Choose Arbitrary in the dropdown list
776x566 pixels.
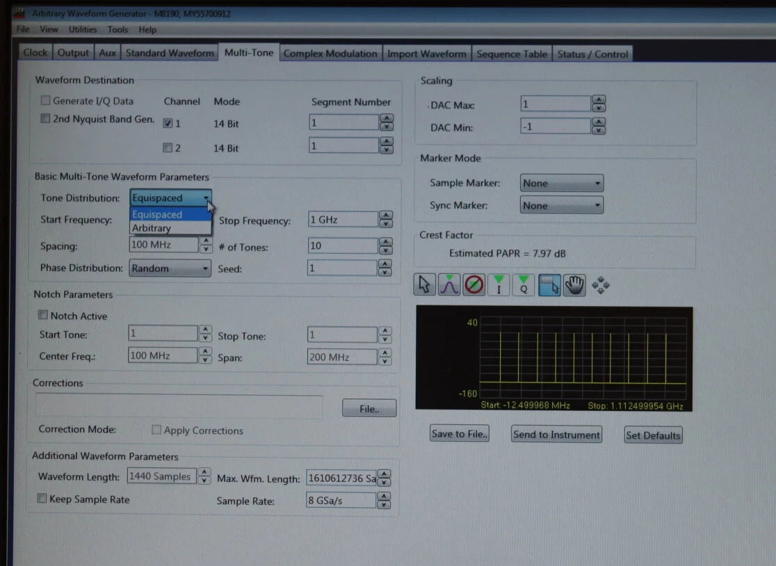(x=170, y=228)
